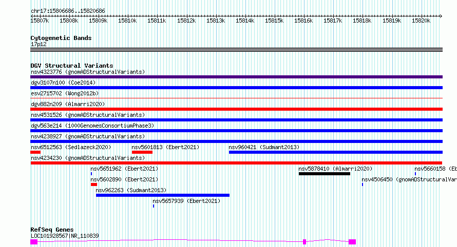Viewport: 457px width, 247px height.
Task: Click the ruler's right arrowhead
Action: pos(441,16)
